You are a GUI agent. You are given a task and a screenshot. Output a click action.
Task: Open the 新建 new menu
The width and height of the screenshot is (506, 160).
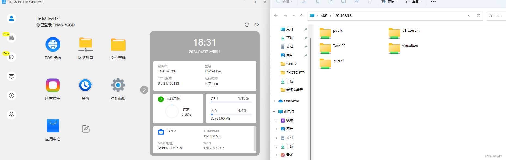coord(284,1)
